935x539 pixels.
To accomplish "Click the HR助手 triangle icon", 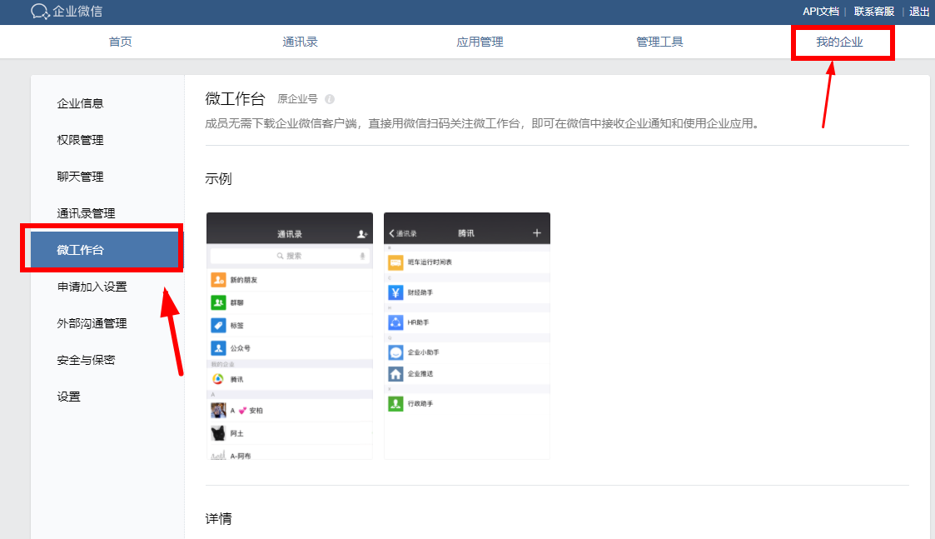I will [395, 322].
